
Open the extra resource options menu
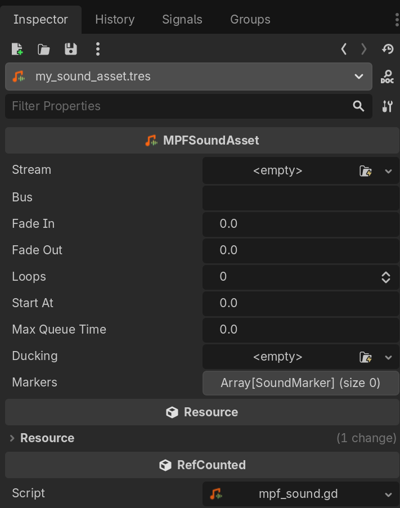pos(98,50)
